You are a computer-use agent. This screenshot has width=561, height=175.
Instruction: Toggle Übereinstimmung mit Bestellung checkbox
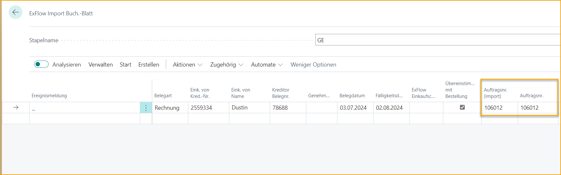[462, 107]
